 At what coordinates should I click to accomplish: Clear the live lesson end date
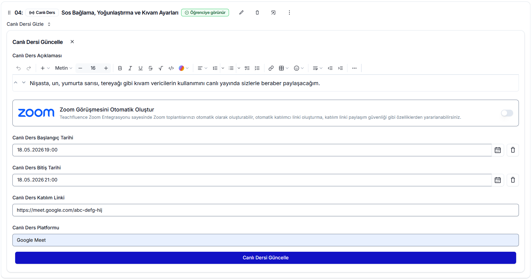click(x=513, y=180)
